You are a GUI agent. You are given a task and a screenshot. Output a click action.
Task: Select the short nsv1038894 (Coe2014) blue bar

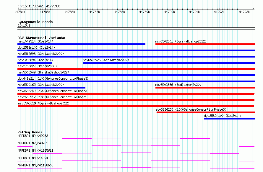tap(35, 63)
